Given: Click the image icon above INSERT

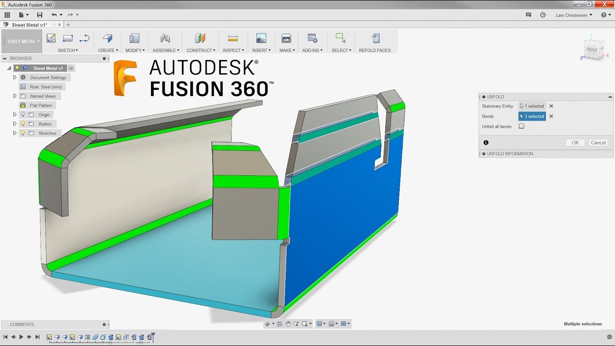Looking at the screenshot, I should [261, 38].
